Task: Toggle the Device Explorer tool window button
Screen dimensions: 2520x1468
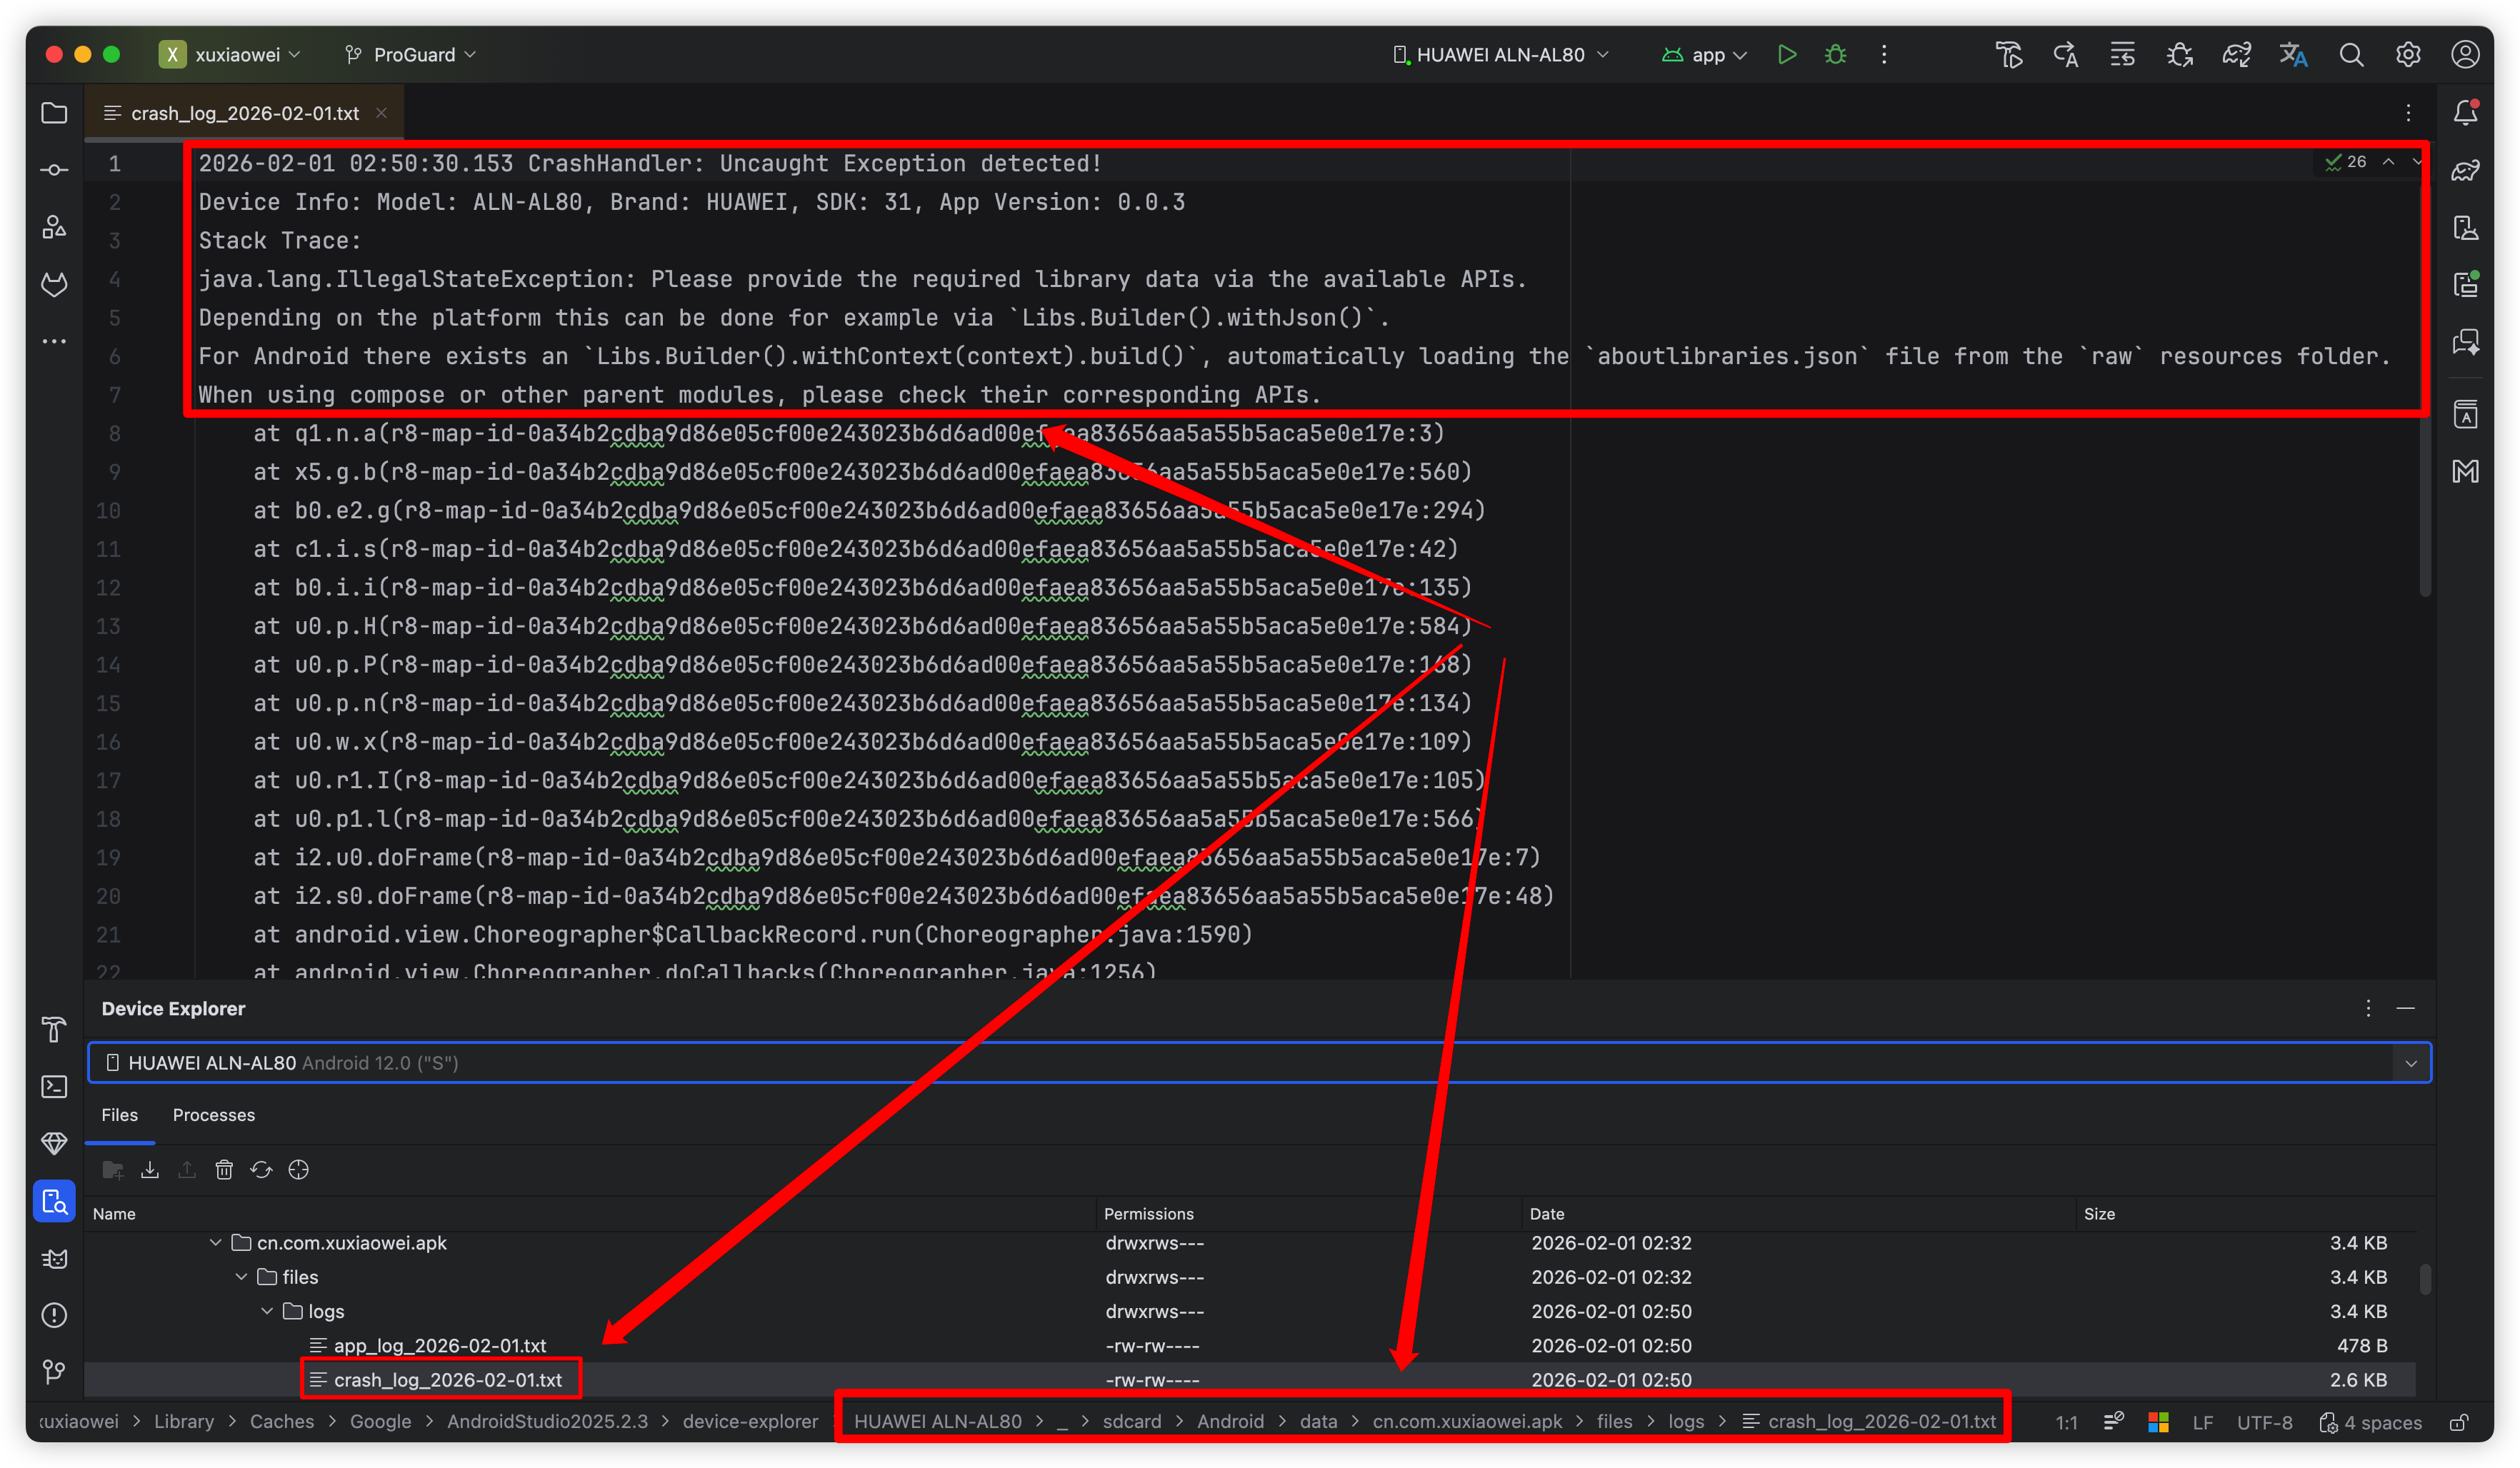Action: click(x=54, y=1201)
